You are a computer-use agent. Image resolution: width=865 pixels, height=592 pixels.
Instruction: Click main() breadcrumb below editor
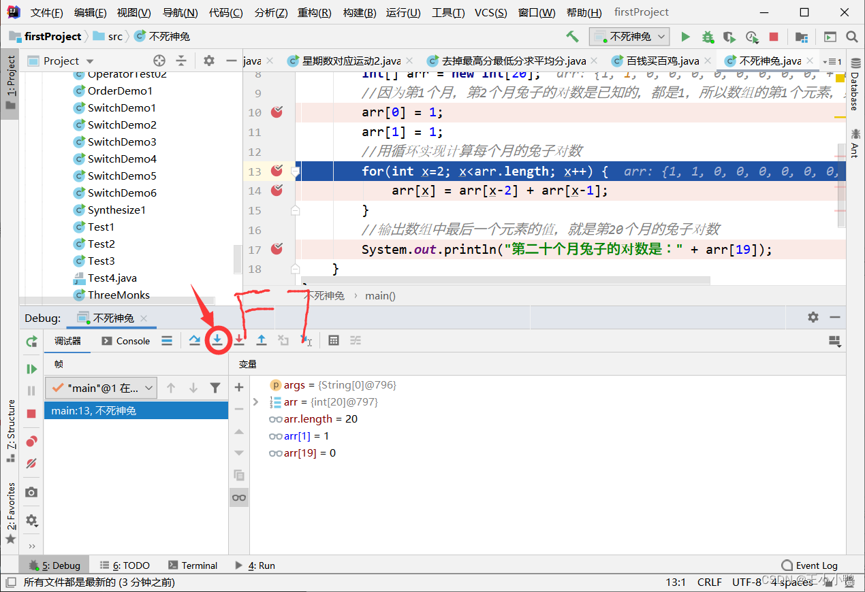coord(380,295)
